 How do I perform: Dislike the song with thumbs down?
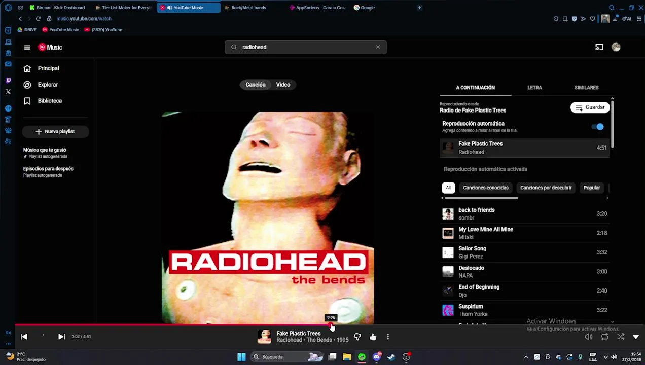coord(357,337)
